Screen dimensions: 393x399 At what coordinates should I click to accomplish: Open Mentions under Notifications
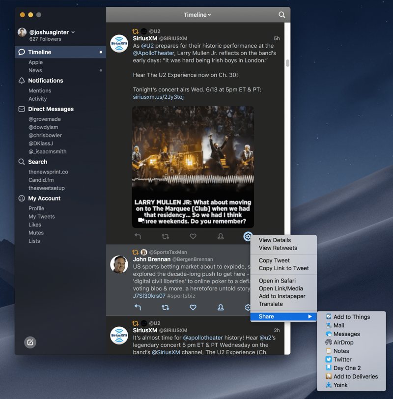point(40,91)
